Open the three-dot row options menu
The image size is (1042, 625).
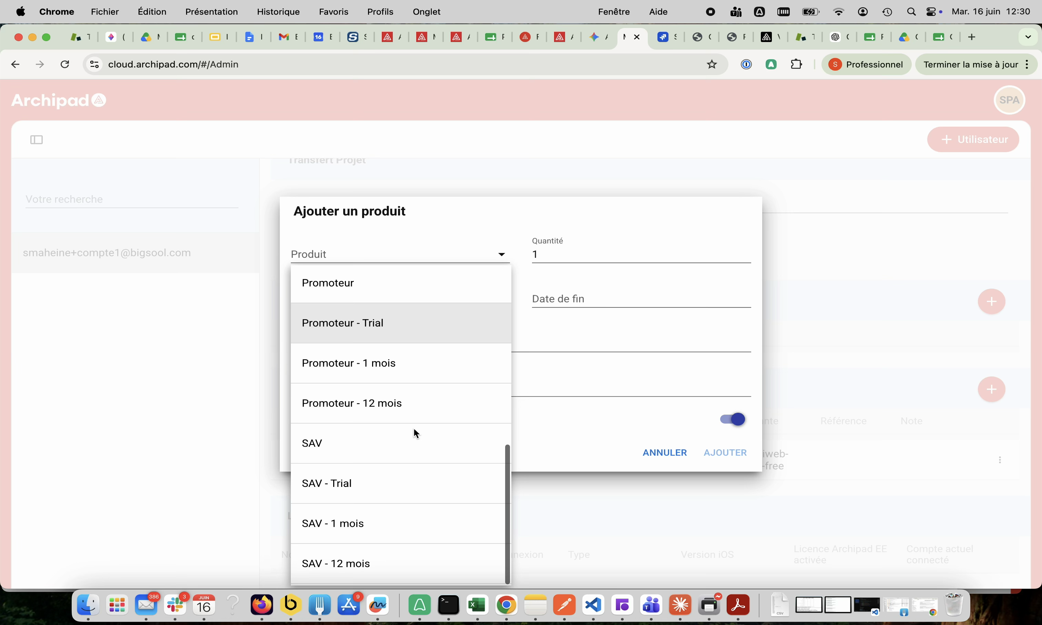[x=1000, y=460]
